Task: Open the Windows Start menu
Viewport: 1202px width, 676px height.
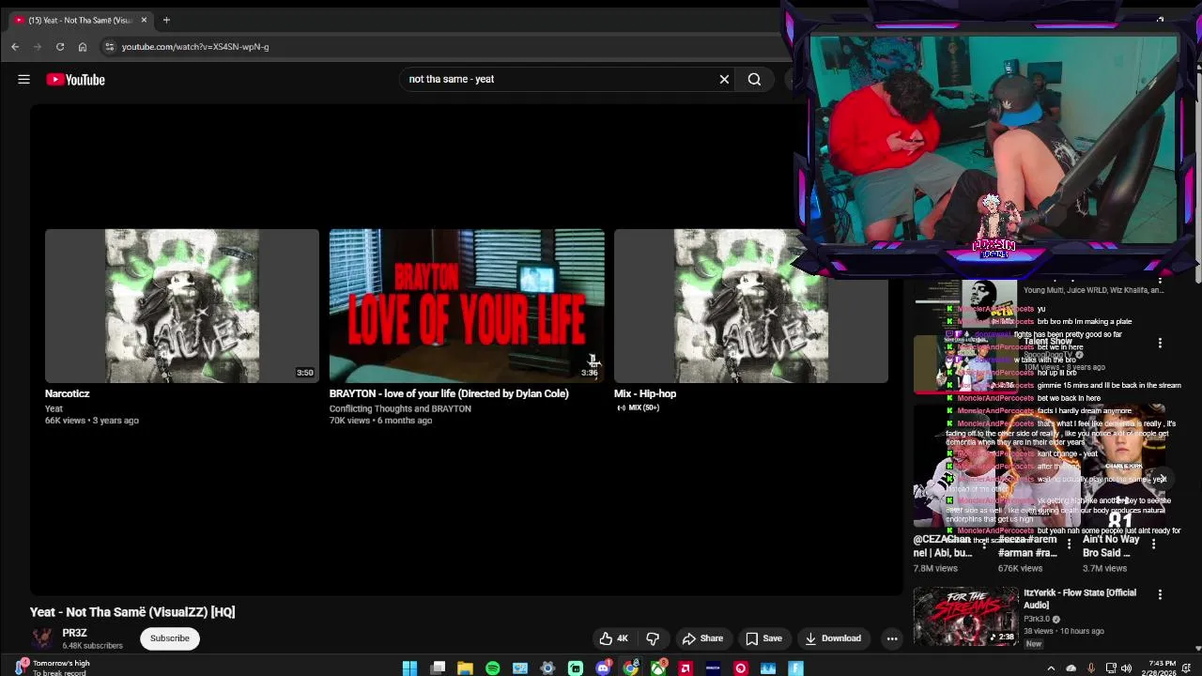Action: (x=409, y=668)
